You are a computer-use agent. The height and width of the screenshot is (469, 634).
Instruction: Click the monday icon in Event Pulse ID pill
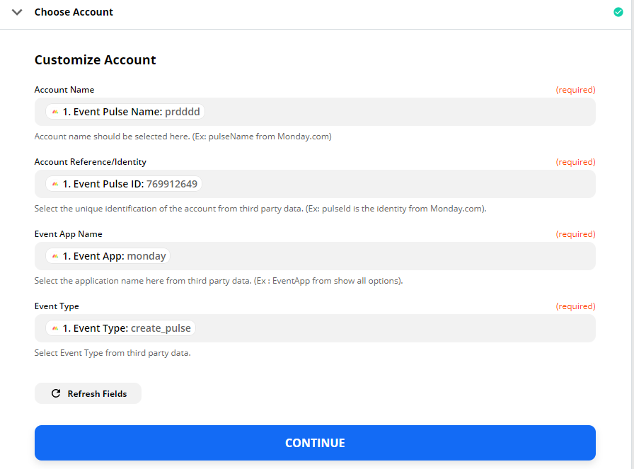click(x=55, y=185)
